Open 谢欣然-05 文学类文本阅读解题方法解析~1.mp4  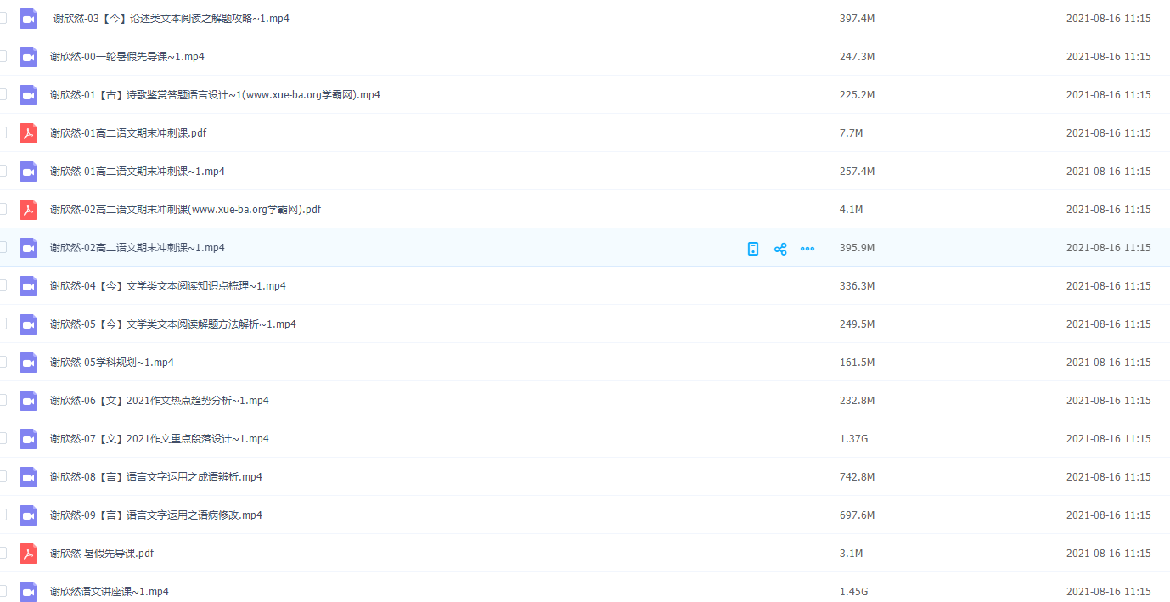coord(173,324)
